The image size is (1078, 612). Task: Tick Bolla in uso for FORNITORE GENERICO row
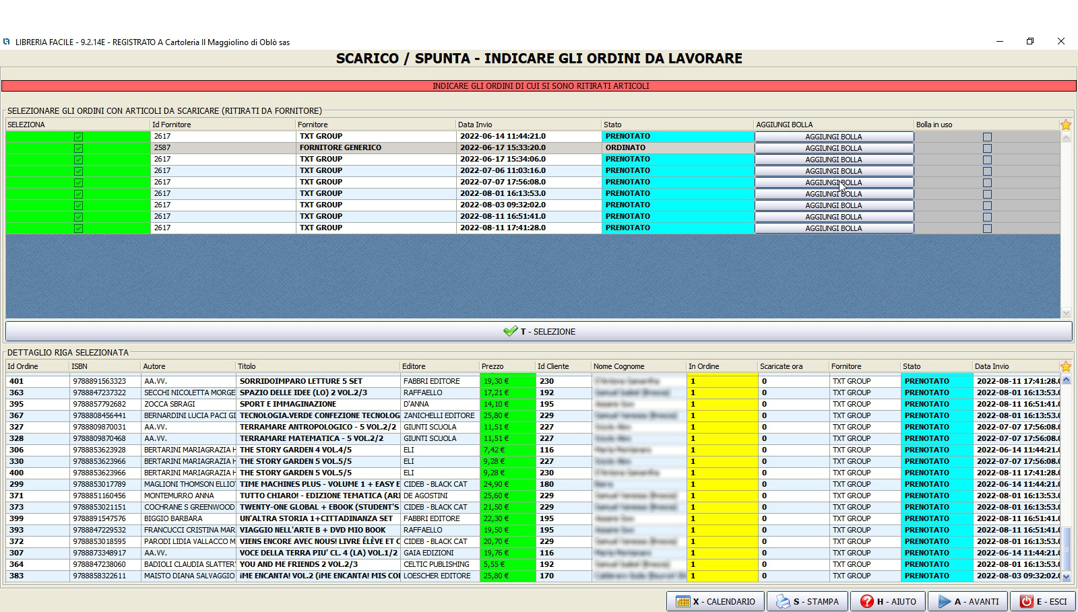coord(987,148)
